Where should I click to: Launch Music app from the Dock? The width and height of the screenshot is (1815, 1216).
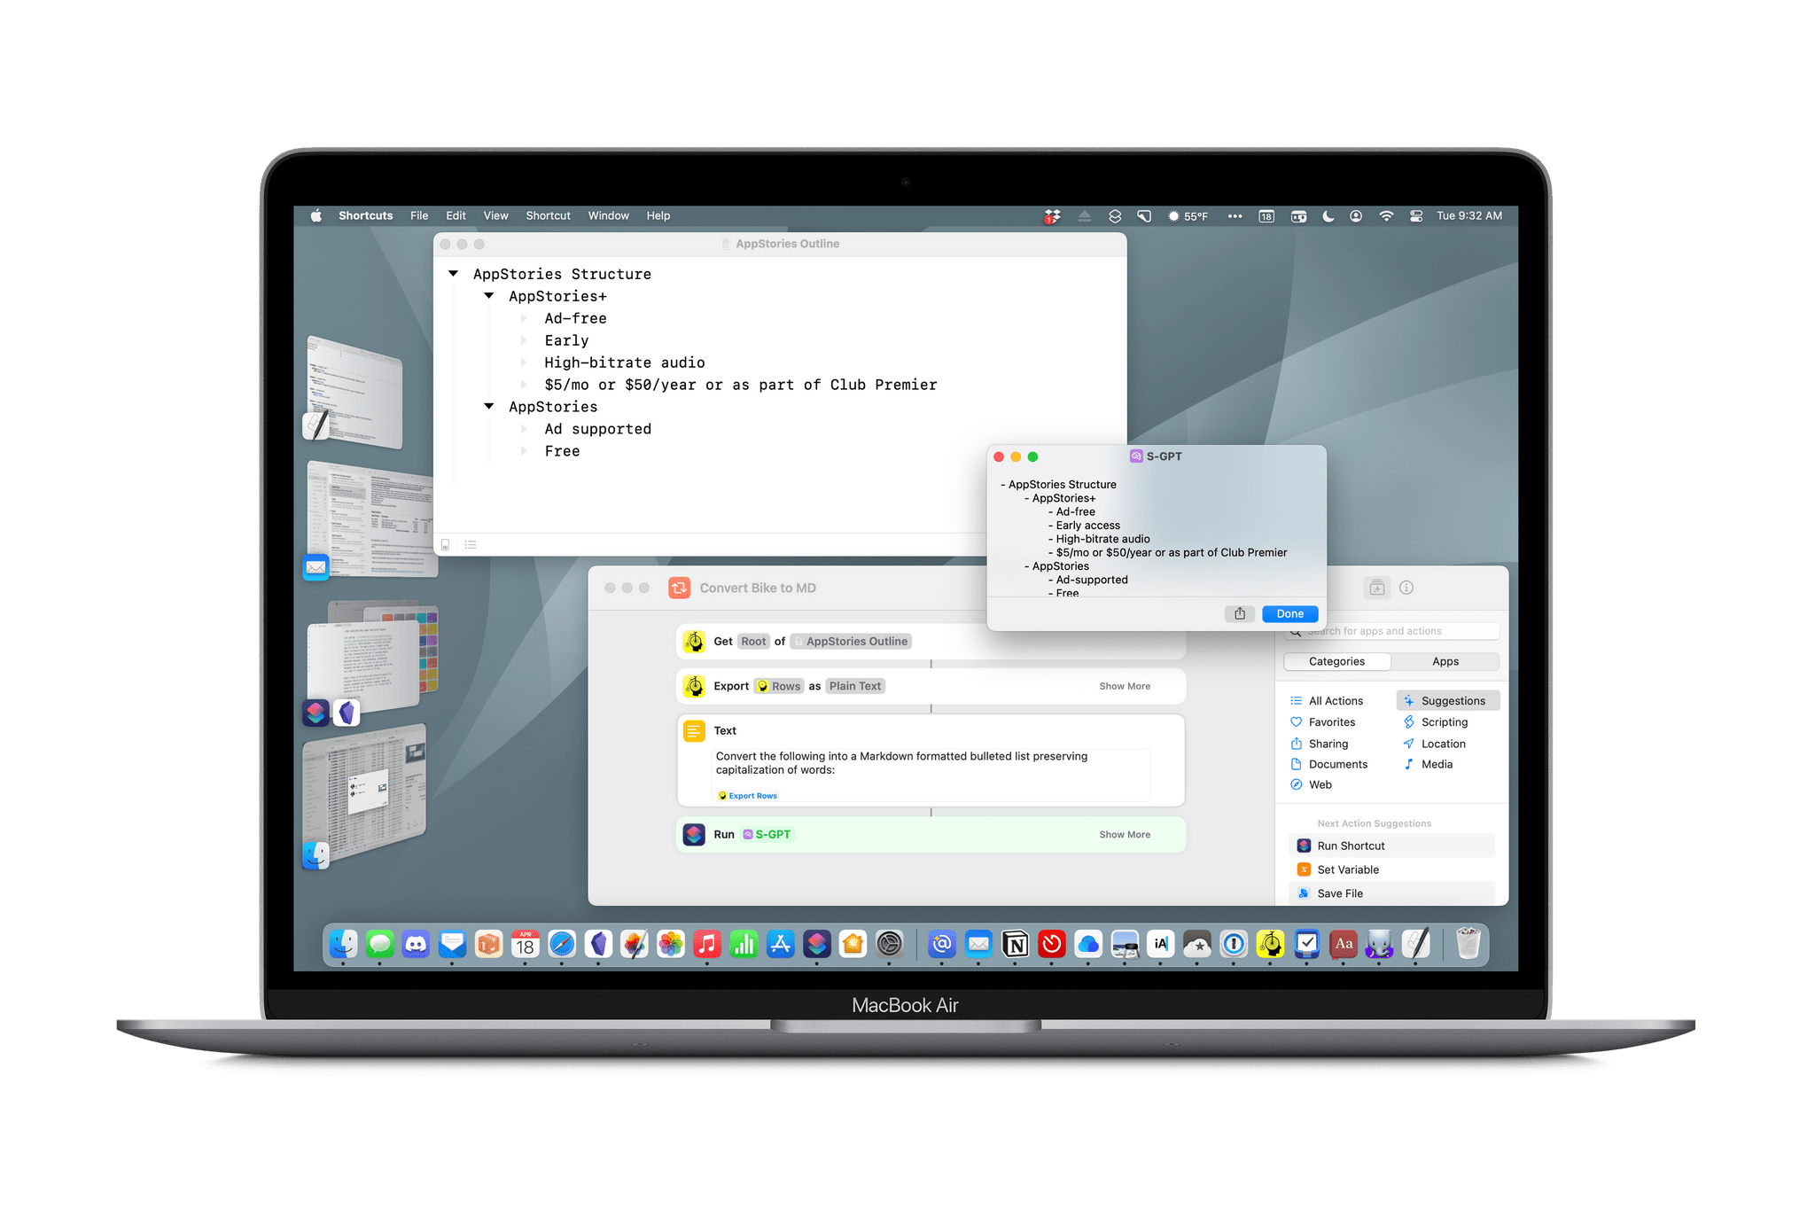coord(707,944)
